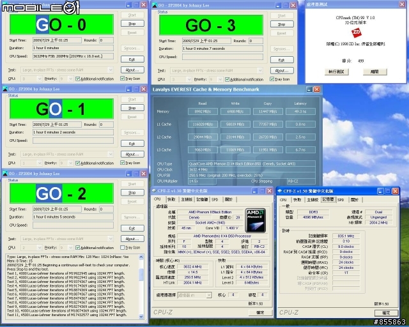This screenshot has width=409, height=327.
Task: Click GO - 1 window title icon
Action: tap(5, 89)
